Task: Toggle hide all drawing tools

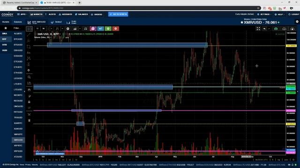Action: pyautogui.click(x=29, y=108)
